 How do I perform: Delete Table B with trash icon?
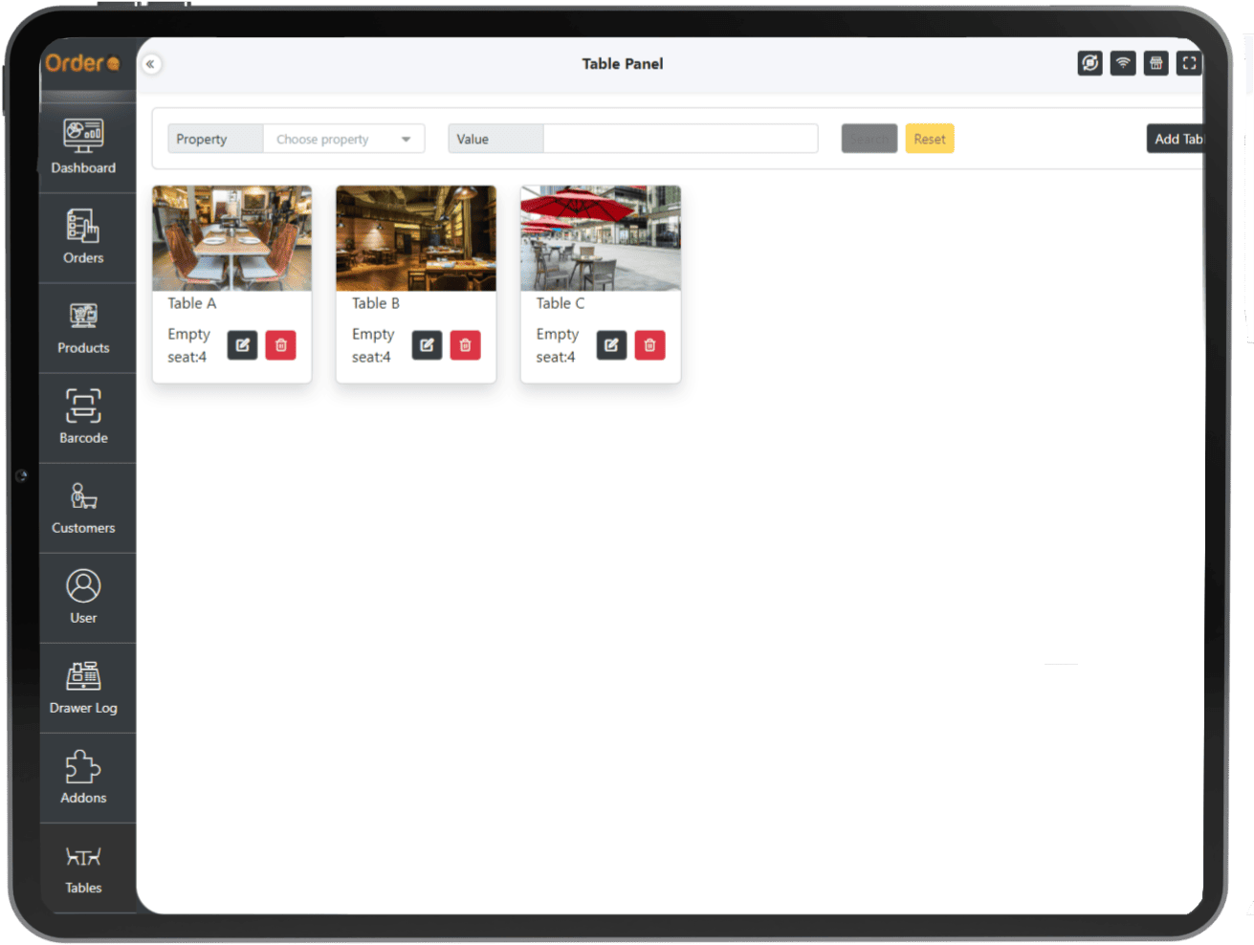[x=465, y=345]
